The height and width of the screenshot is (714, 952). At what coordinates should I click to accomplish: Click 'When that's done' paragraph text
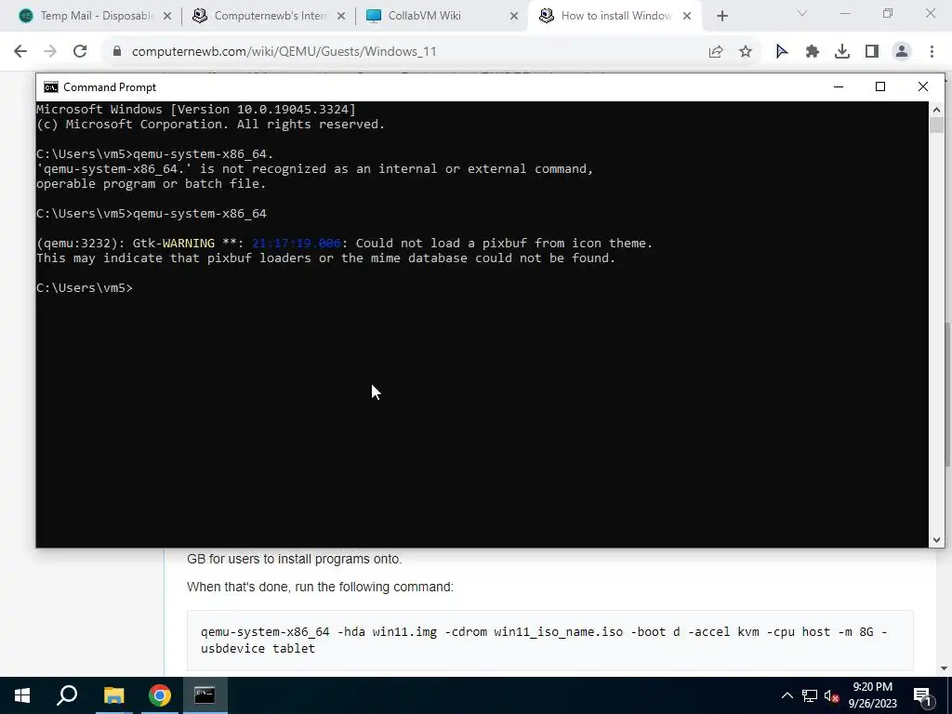(320, 588)
